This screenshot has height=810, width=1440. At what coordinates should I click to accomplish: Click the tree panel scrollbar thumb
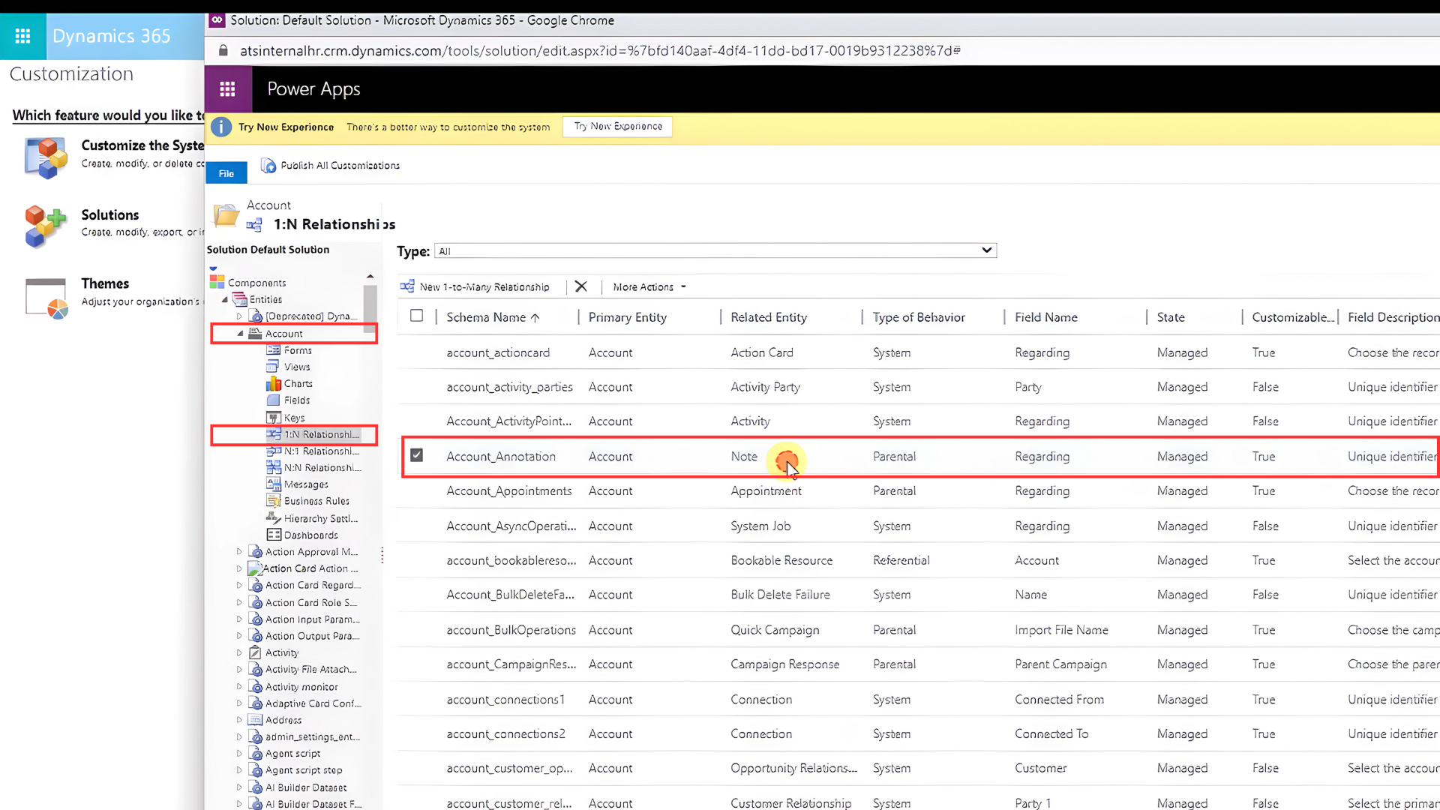pos(370,308)
